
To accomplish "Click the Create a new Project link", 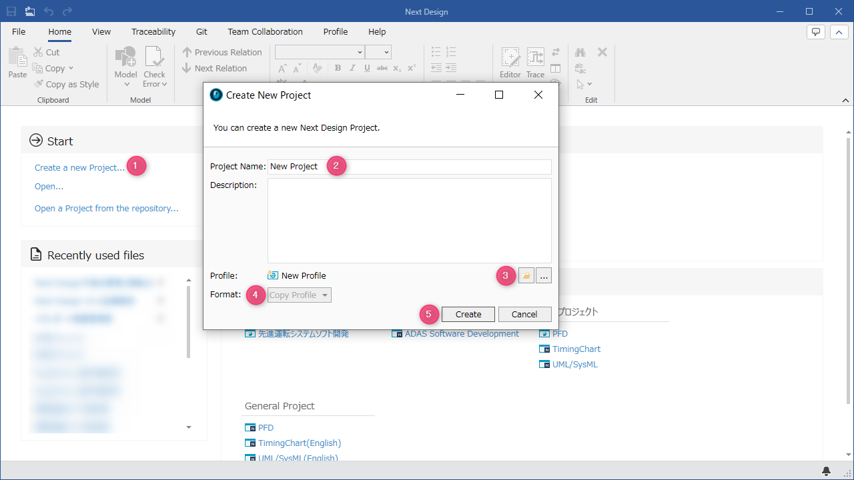I will [79, 167].
